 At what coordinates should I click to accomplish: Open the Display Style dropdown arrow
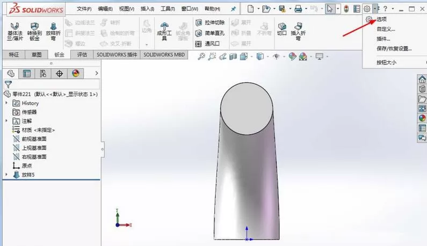point(267,56)
